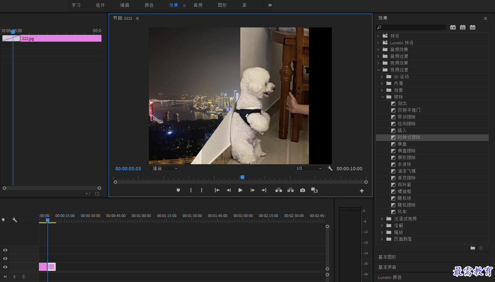The image size is (495, 282).
Task: Open Program monitor settings wrench
Action: pyautogui.click(x=330, y=168)
